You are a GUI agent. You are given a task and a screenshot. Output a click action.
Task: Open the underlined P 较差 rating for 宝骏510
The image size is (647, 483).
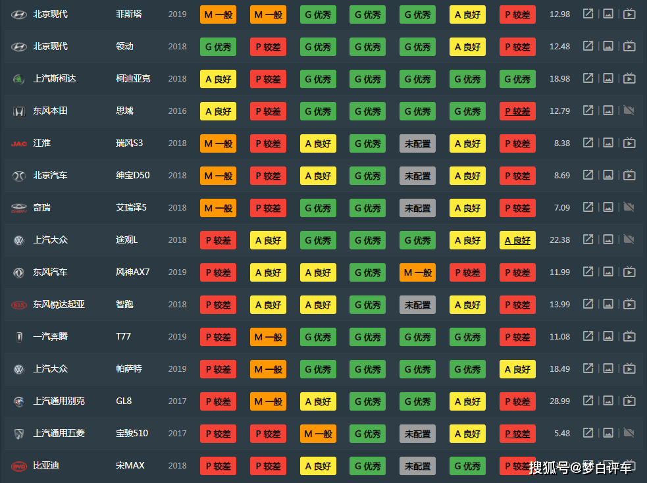pos(517,434)
